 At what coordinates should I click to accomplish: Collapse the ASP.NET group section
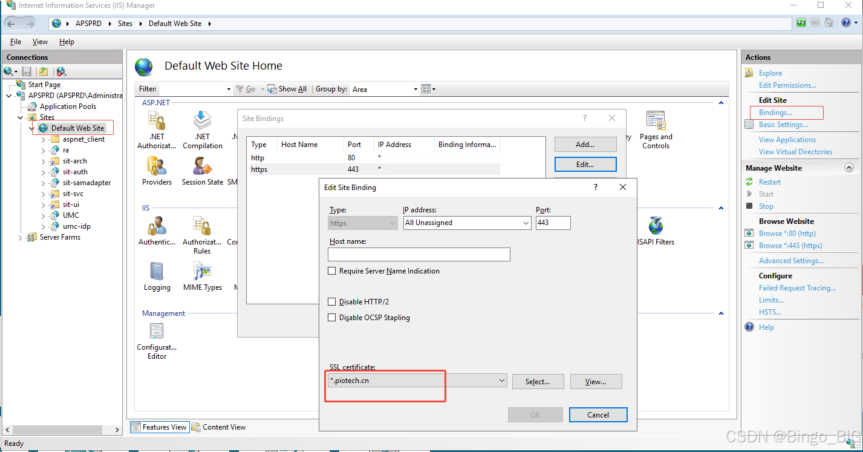pyautogui.click(x=721, y=103)
